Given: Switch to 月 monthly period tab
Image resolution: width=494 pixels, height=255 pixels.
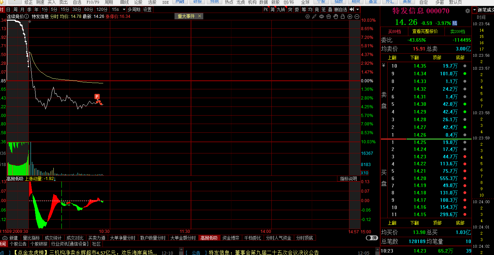Looking at the screenshot, I should tap(22, 9).
